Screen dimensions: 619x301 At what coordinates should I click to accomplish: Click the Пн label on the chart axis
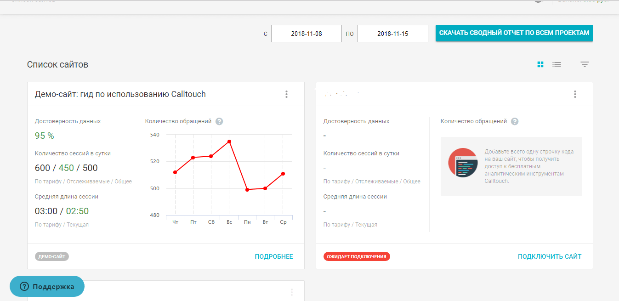click(247, 222)
